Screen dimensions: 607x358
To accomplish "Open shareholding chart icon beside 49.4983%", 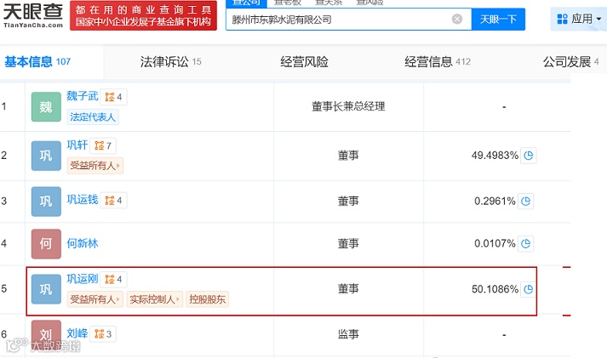I will (x=529, y=156).
